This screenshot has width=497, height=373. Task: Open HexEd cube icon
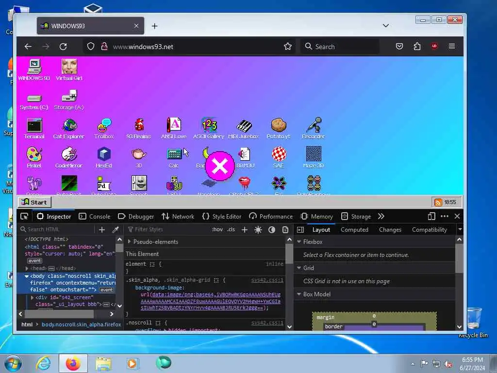click(x=104, y=157)
